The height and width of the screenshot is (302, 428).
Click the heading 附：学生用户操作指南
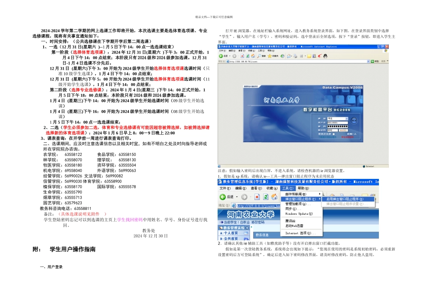(x=64, y=249)
